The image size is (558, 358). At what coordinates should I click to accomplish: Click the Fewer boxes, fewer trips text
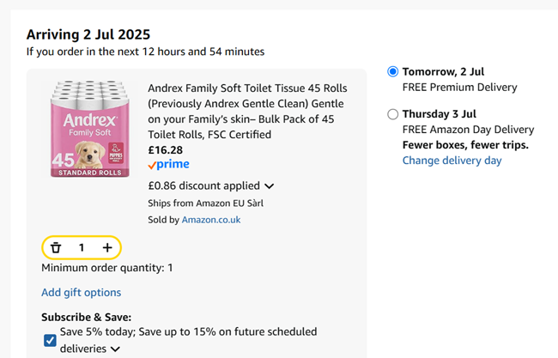click(465, 145)
